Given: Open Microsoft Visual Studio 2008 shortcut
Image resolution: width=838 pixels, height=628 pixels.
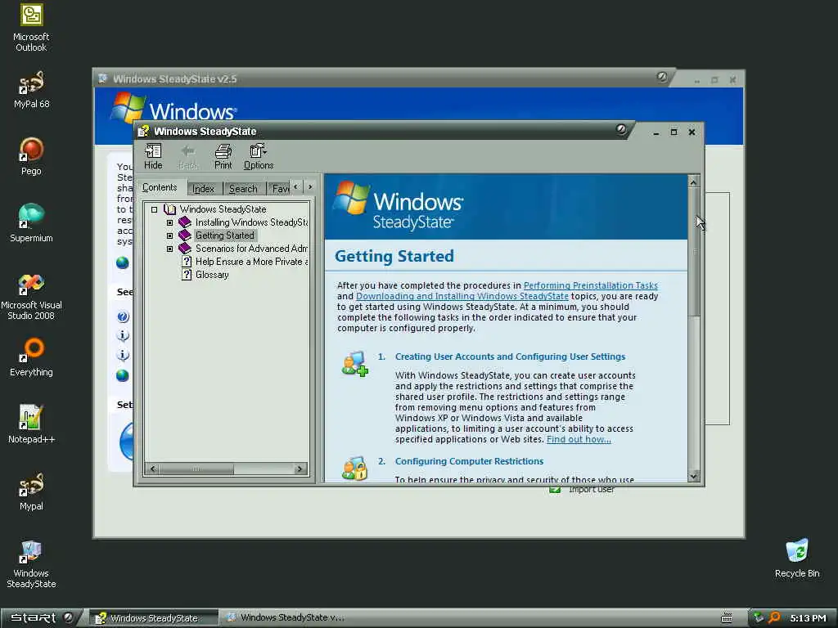Looking at the screenshot, I should [x=31, y=296].
